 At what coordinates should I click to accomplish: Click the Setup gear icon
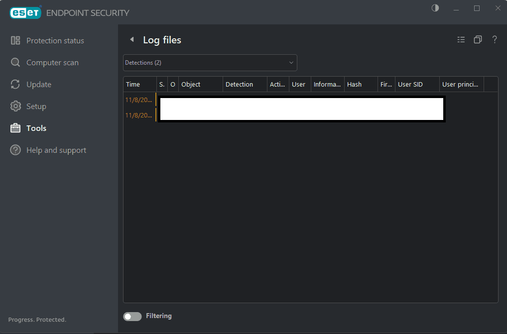pos(15,107)
